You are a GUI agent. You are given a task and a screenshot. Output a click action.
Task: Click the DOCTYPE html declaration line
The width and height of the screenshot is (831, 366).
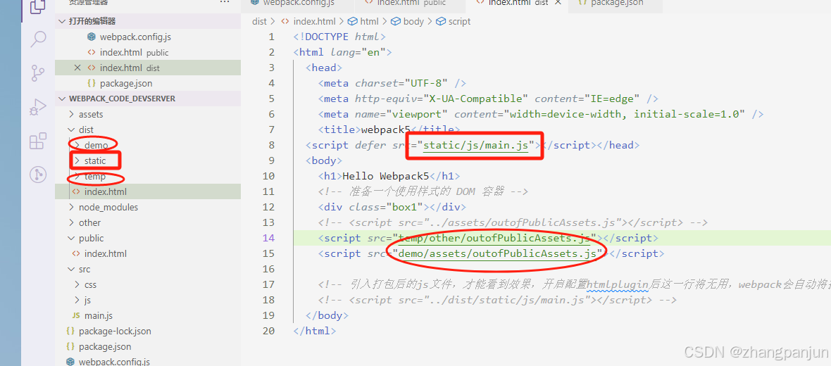point(339,37)
